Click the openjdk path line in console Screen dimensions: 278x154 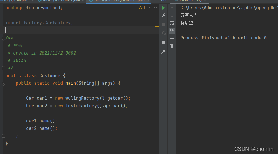229,8
